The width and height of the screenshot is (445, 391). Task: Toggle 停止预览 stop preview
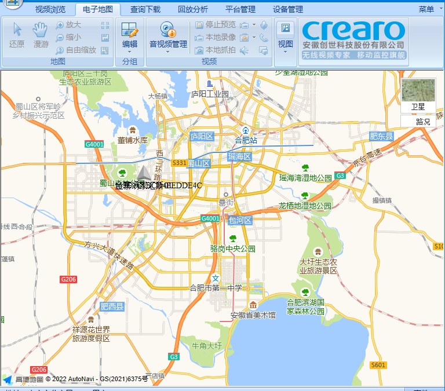pos(216,25)
